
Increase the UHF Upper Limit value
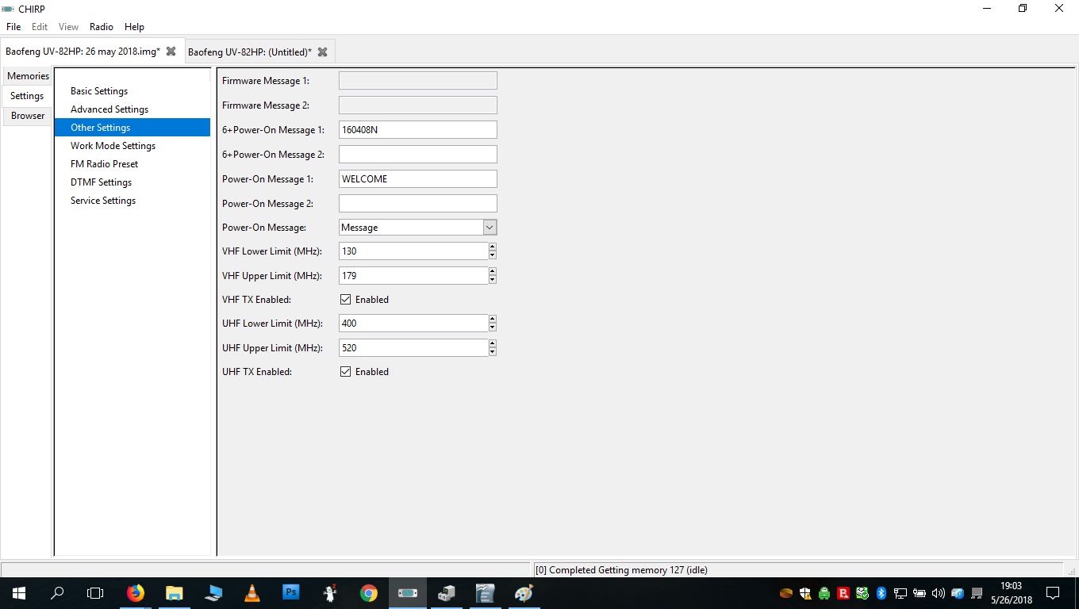pos(492,344)
